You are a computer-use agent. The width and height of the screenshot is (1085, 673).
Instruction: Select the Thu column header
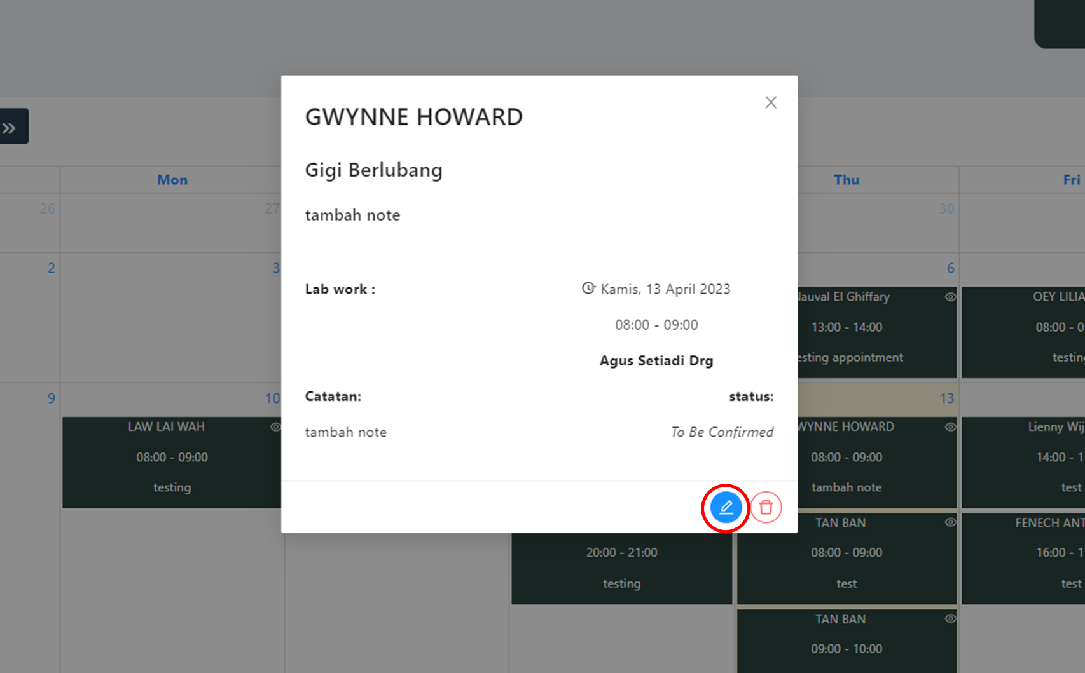coord(847,180)
